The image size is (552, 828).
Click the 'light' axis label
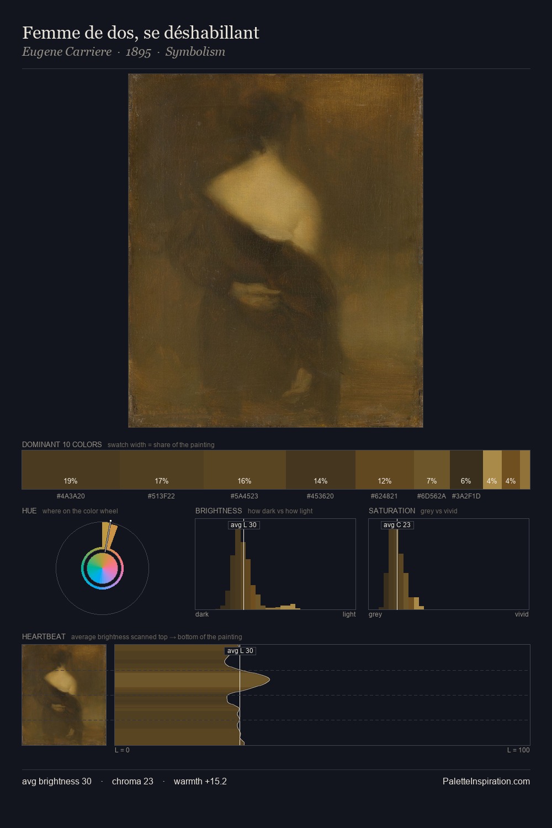coord(349,614)
